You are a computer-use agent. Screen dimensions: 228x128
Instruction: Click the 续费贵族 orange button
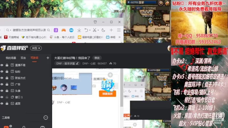(107, 94)
